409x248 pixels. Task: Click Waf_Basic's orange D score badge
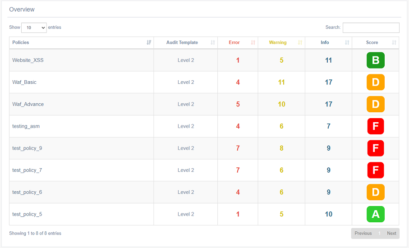pyautogui.click(x=375, y=82)
